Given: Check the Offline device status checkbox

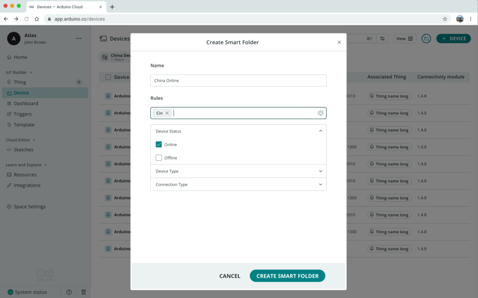Looking at the screenshot, I should 159,158.
